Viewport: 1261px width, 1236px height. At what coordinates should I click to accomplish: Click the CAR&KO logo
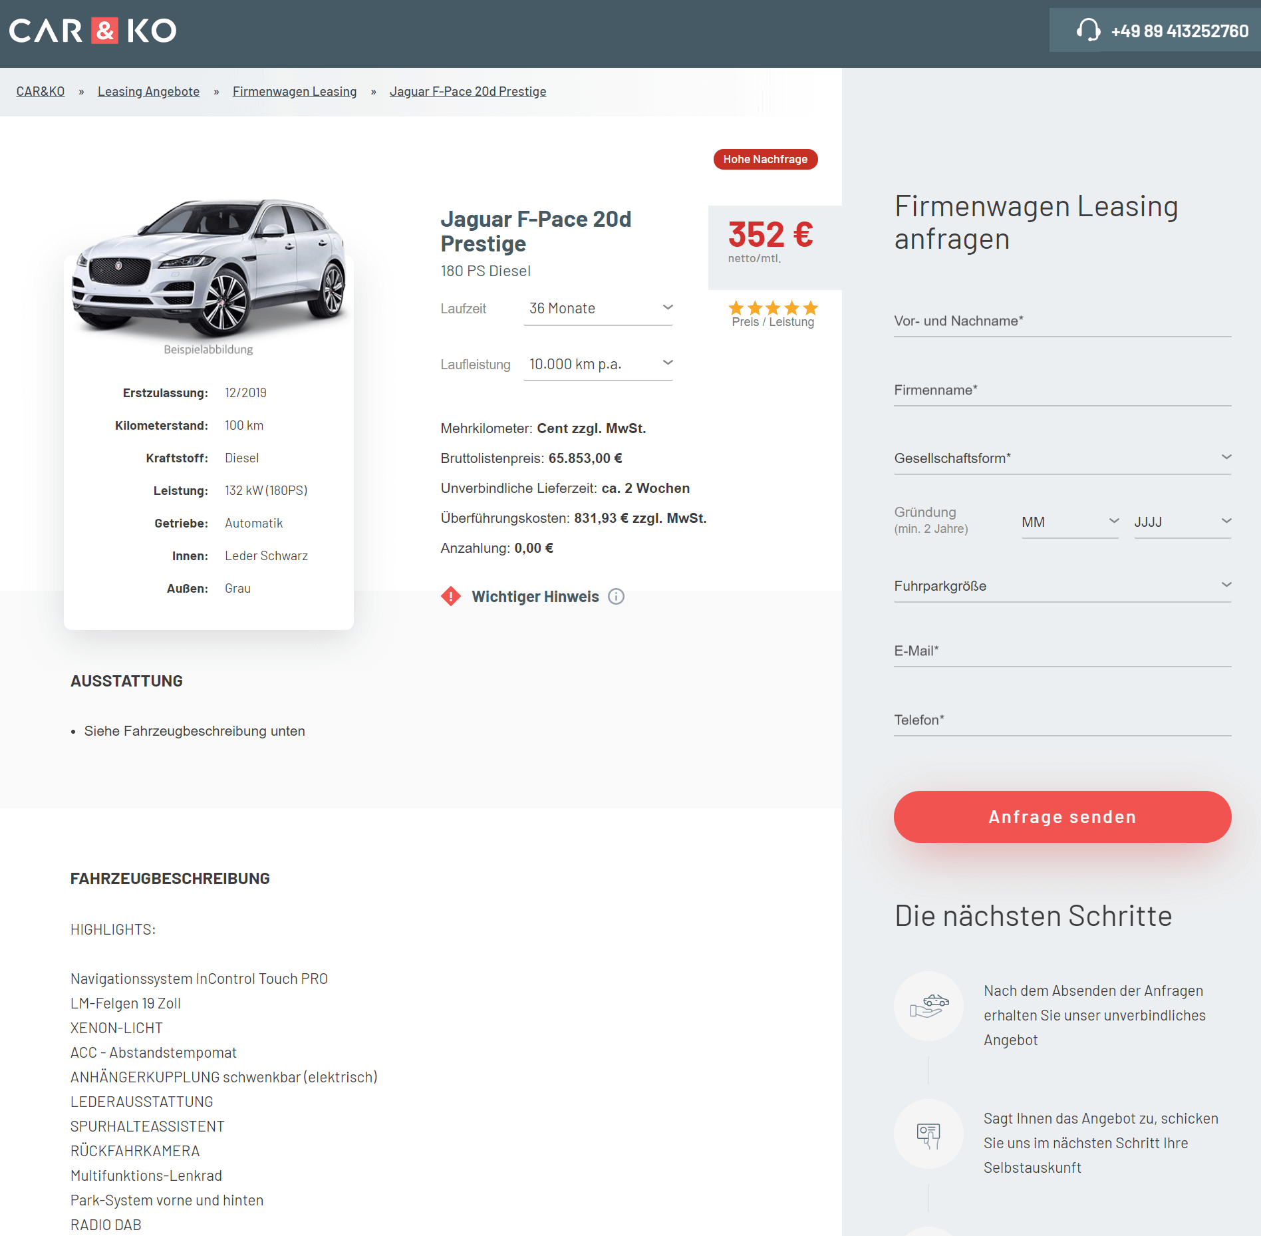[x=92, y=31]
